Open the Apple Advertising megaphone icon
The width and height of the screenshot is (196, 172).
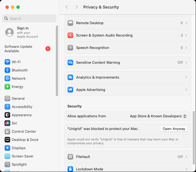pyautogui.click(x=70, y=90)
